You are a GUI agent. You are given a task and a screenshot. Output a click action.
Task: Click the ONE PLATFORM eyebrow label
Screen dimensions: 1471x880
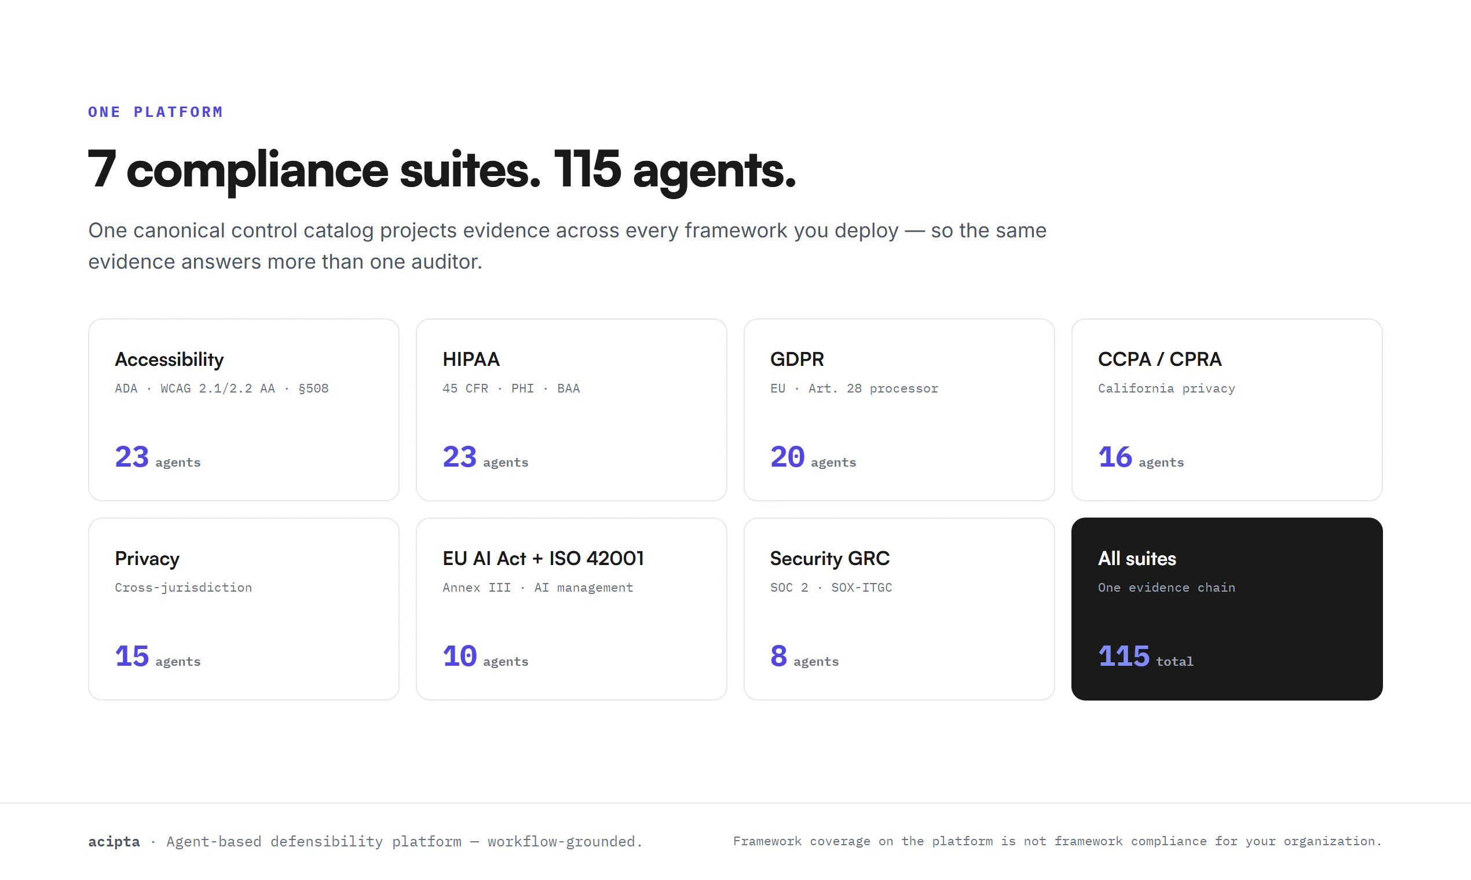[155, 112]
